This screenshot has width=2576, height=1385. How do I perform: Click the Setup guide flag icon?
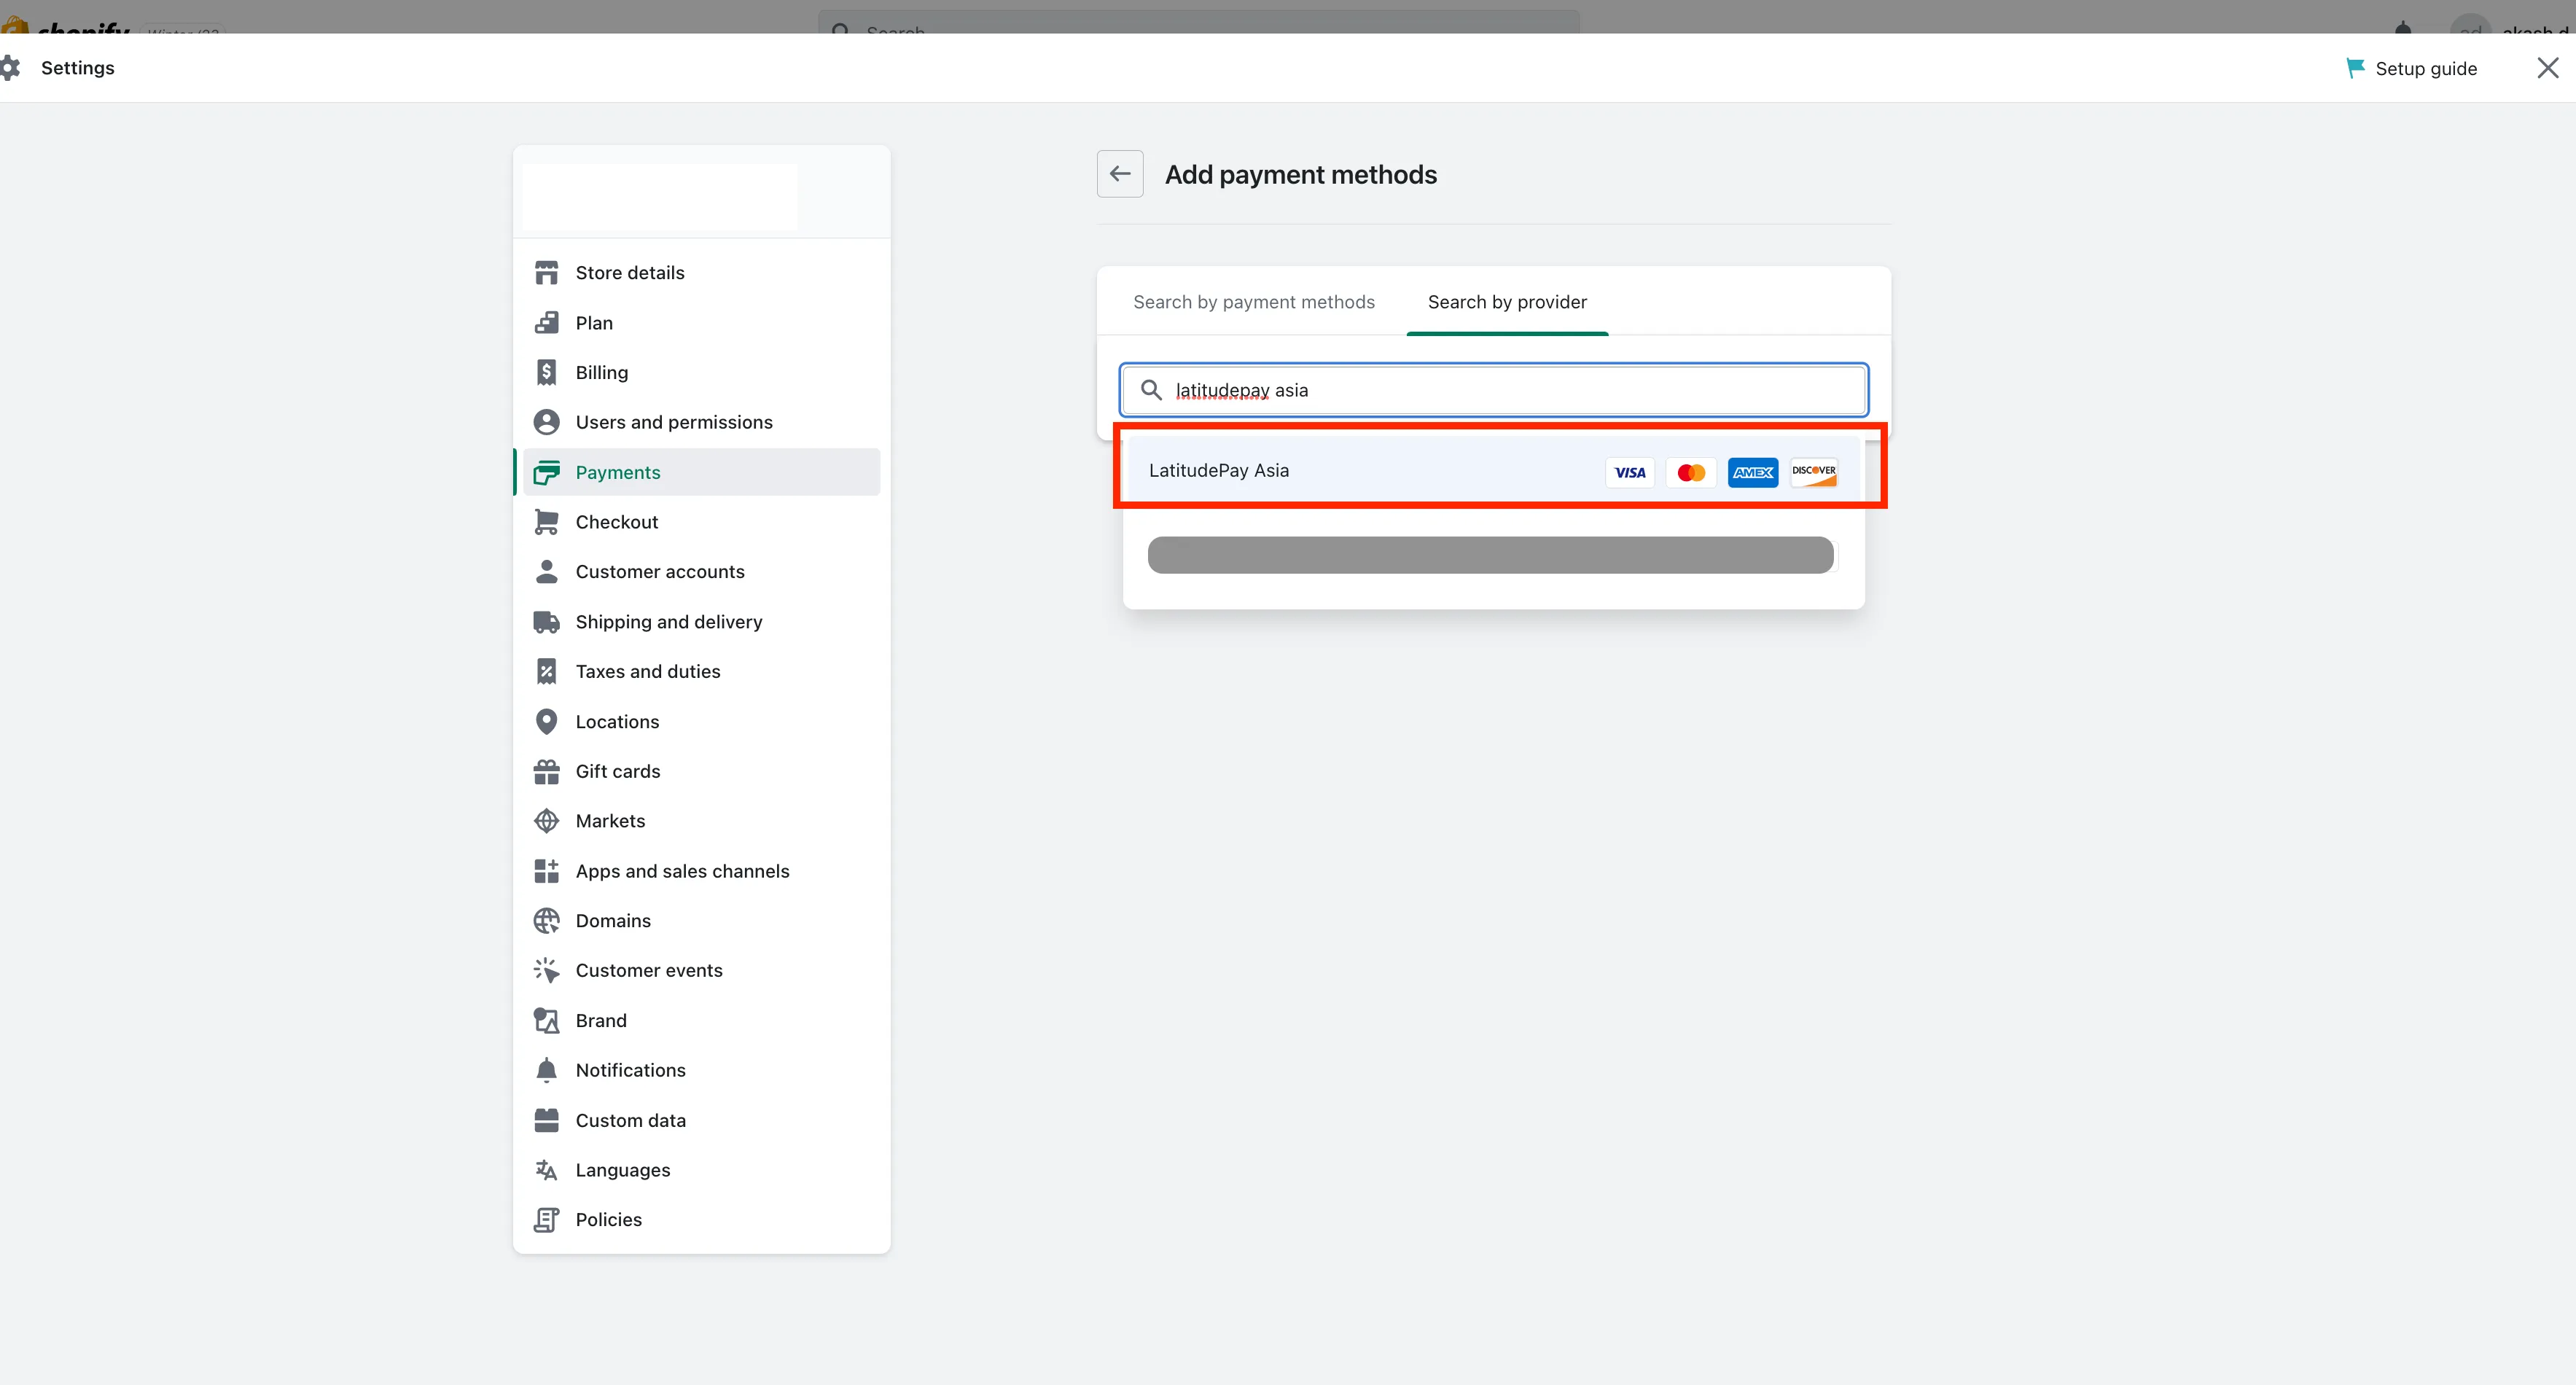click(2355, 68)
